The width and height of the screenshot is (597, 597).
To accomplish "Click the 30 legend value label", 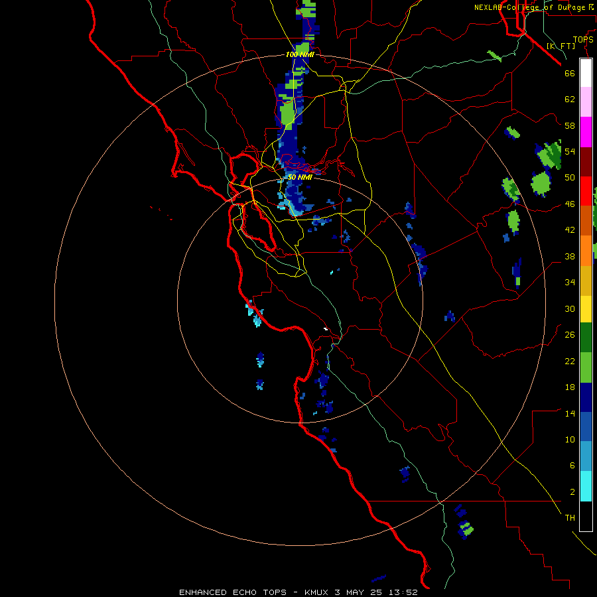I will (570, 308).
